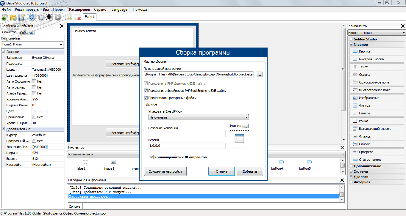Click the save project floppy icon
The image size is (406, 216).
click(21, 17)
